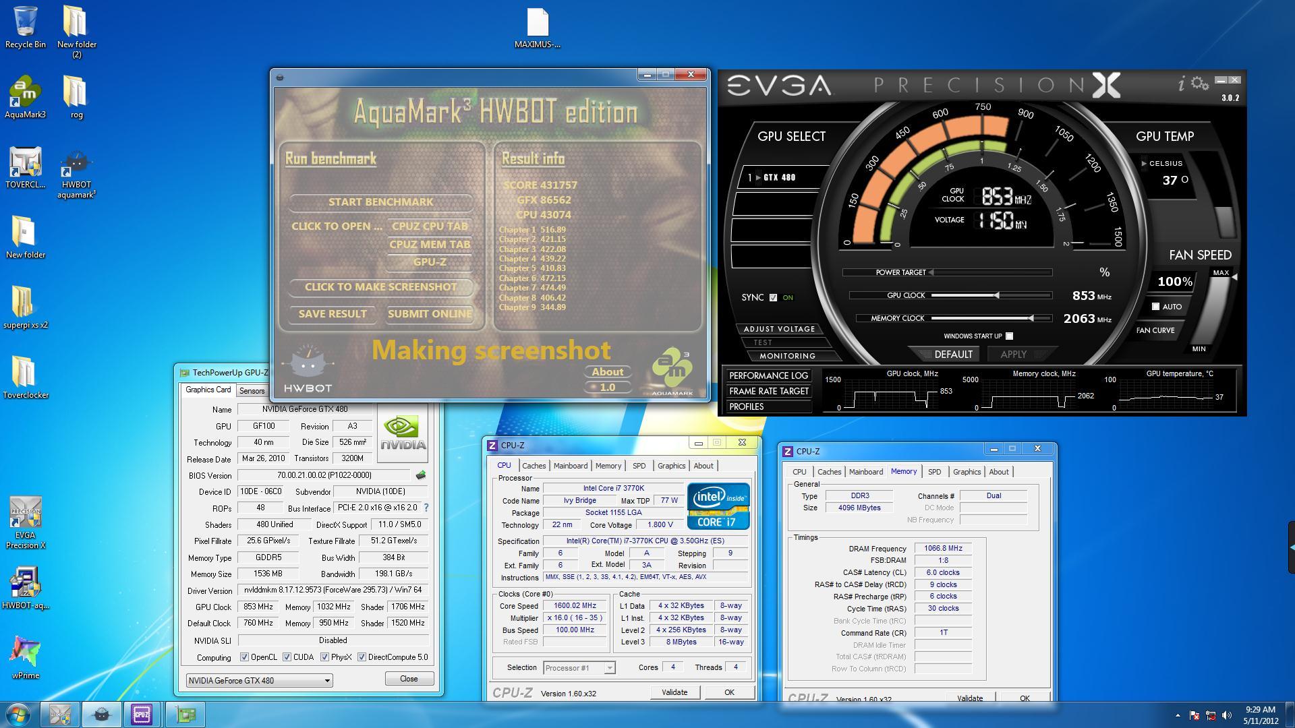This screenshot has height=728, width=1295.
Task: Open the Toverclocker folder icon
Action: [25, 377]
